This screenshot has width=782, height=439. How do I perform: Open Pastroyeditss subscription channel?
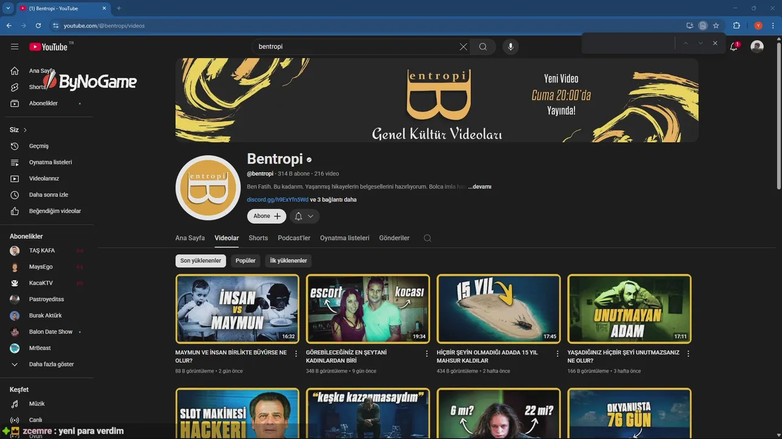tap(47, 299)
